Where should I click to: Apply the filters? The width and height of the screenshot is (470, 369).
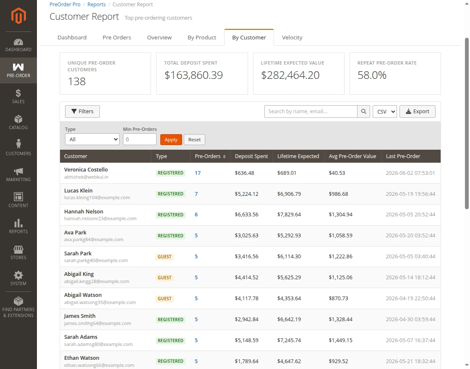(171, 140)
